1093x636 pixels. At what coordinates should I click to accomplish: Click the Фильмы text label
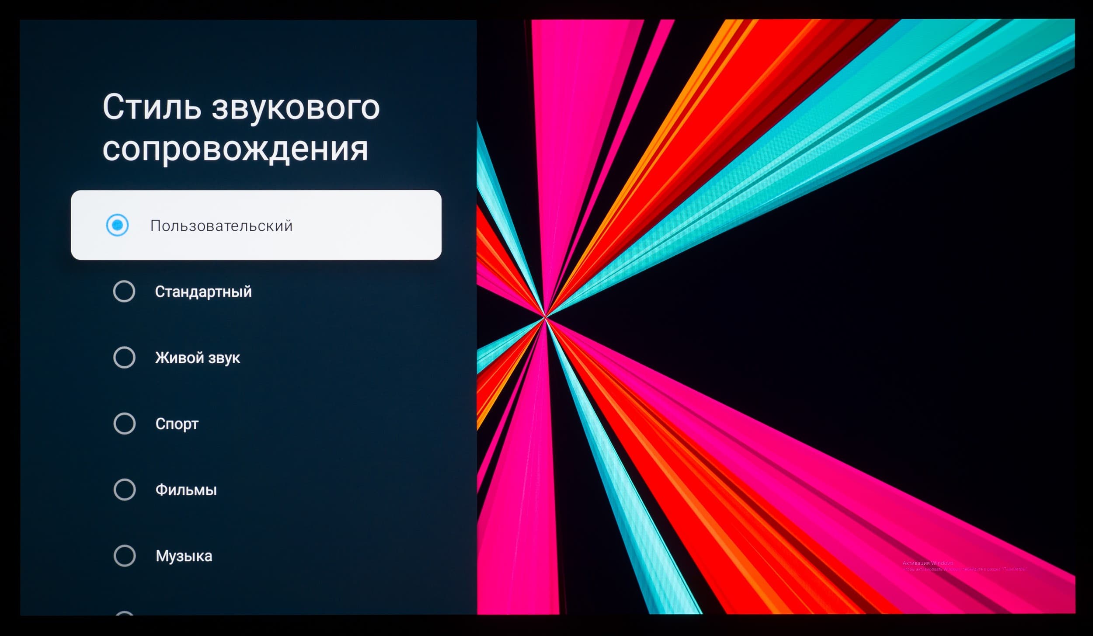pos(186,490)
